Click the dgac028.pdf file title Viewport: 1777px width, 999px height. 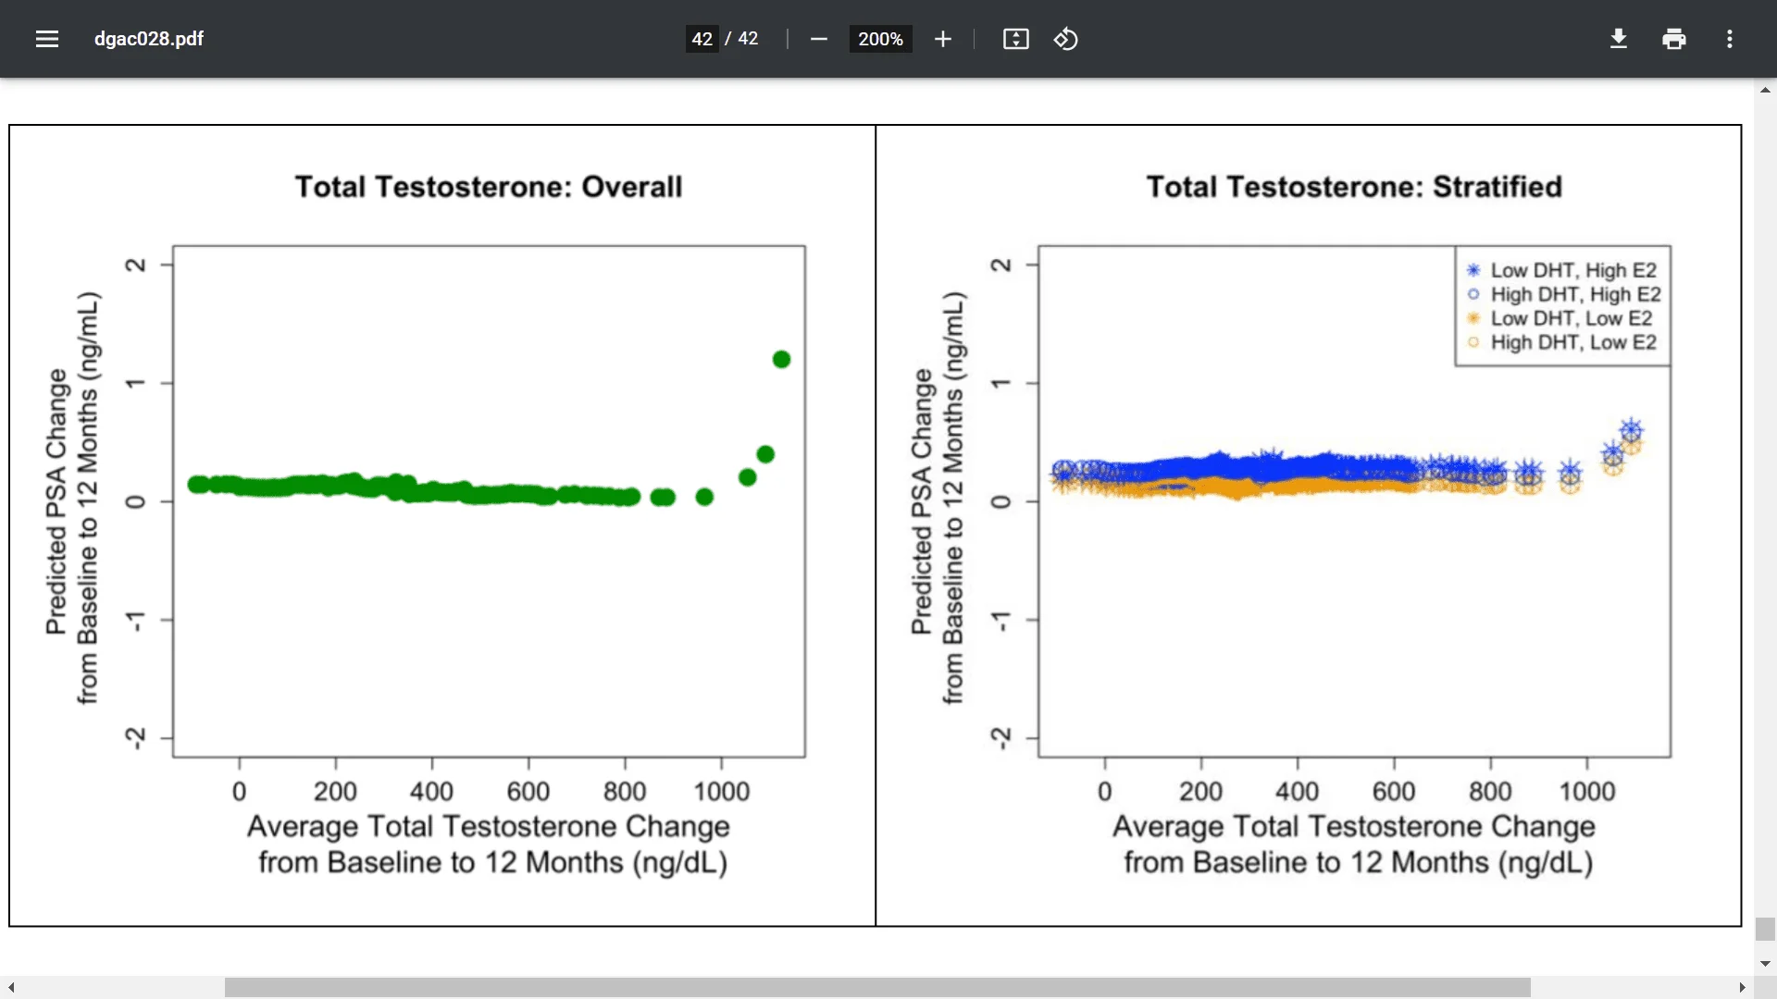point(149,39)
